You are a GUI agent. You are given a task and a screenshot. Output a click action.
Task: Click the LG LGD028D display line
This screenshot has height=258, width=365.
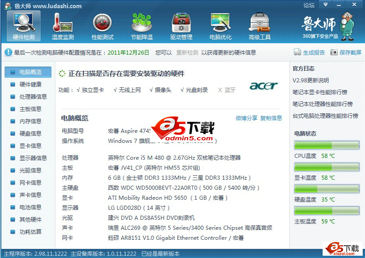(139, 208)
